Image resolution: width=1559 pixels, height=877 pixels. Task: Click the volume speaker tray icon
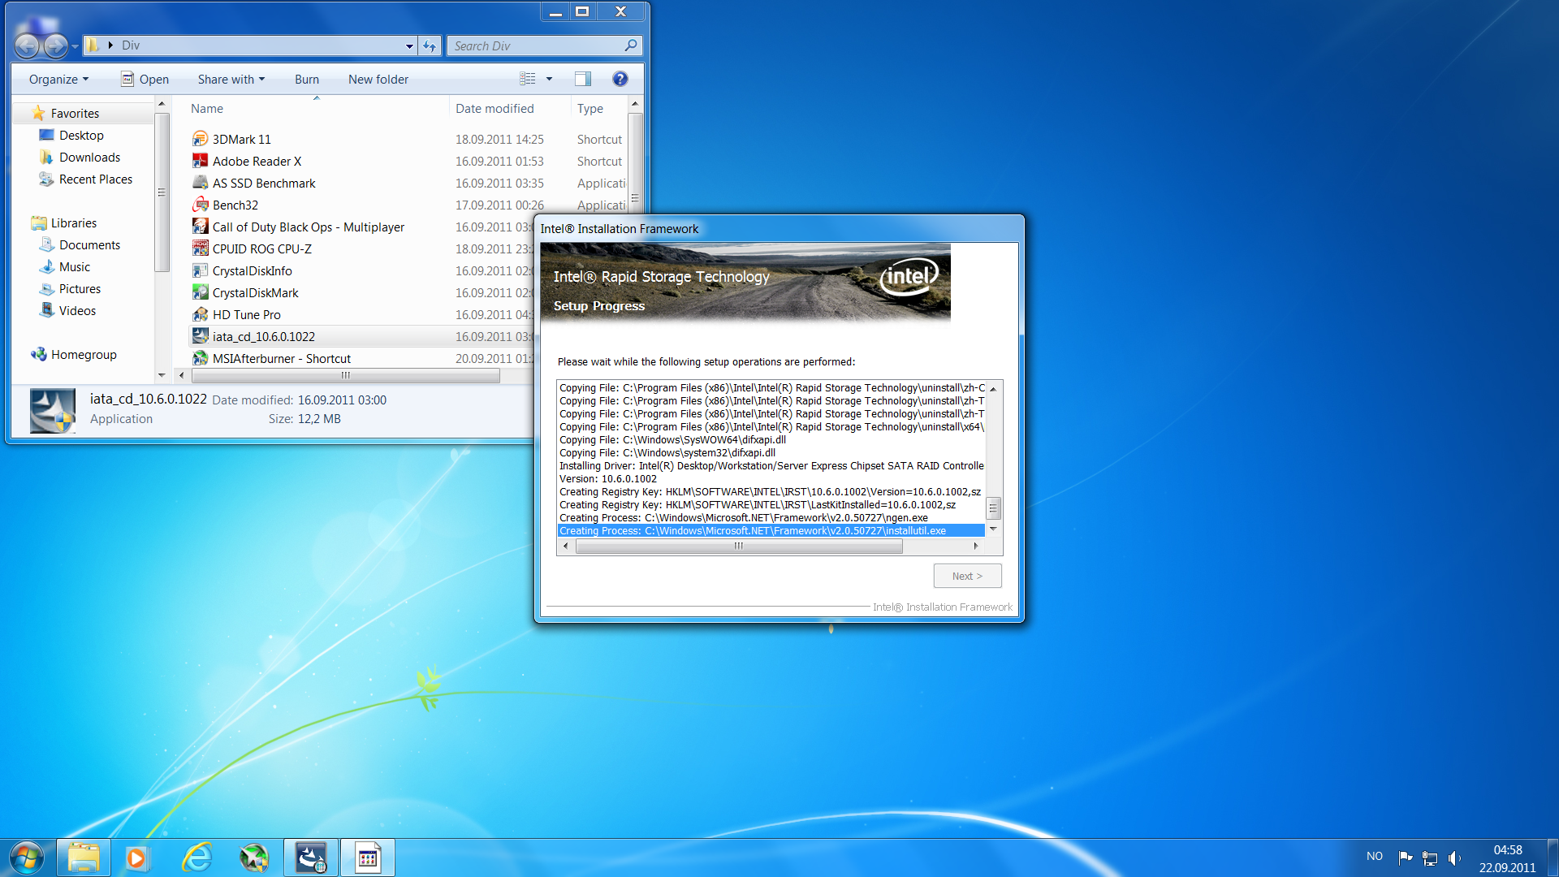1454,858
